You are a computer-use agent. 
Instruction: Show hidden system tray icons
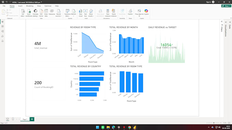coord(208,127)
